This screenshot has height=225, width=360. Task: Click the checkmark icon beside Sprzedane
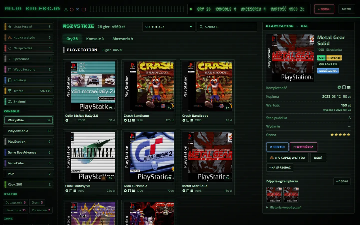click(10, 59)
